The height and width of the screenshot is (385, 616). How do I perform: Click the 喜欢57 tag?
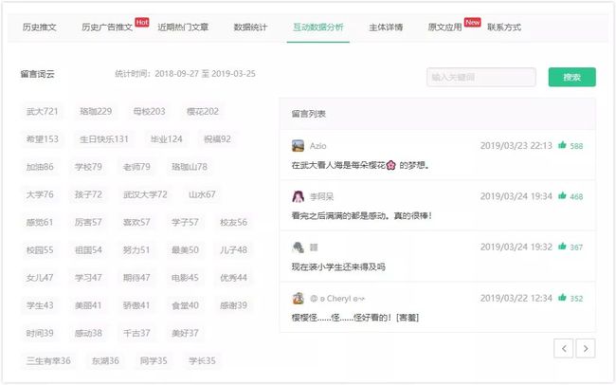(136, 222)
